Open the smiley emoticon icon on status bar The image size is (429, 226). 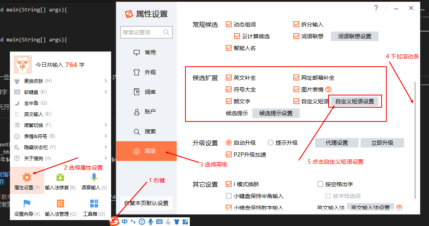(x=142, y=222)
